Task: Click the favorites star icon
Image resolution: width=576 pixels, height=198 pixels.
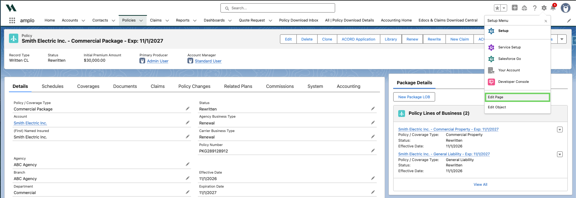Action: coord(497,8)
